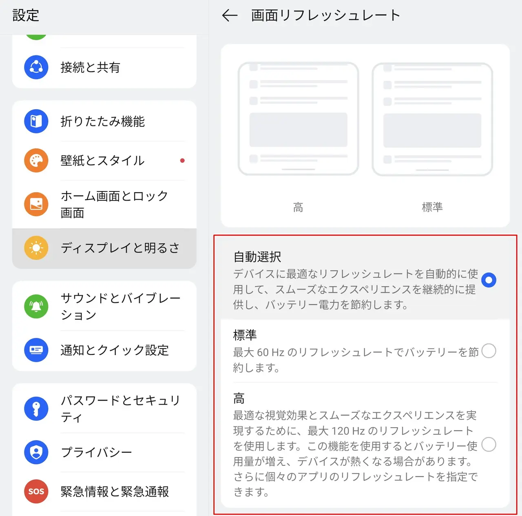Tap the back arrow icon
Image resolution: width=522 pixels, height=516 pixels.
(230, 15)
